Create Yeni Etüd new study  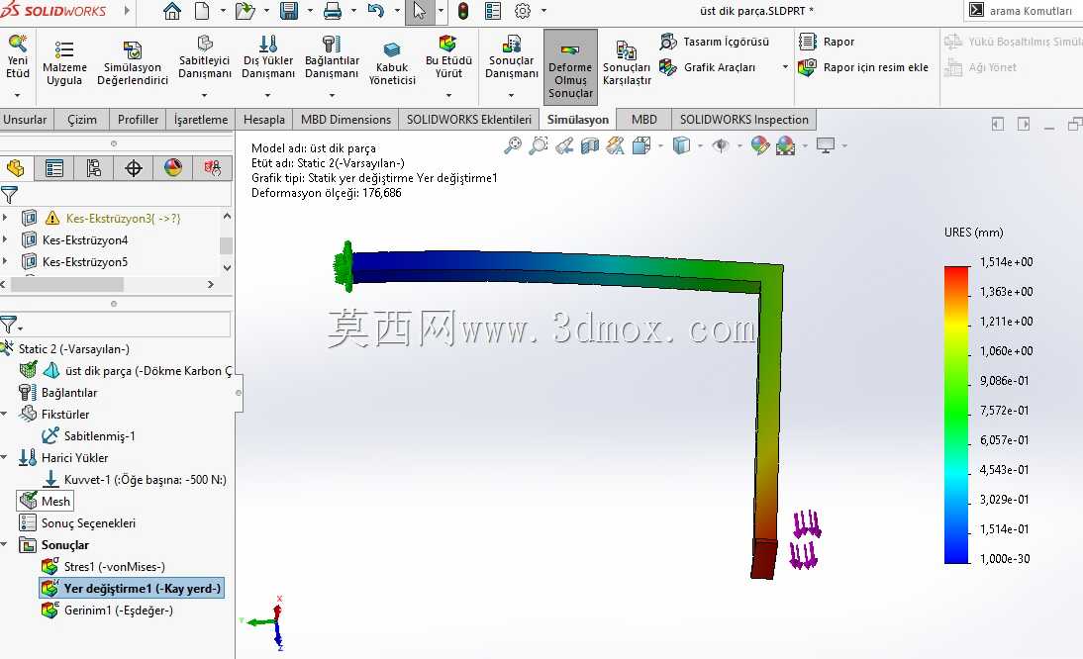(17, 56)
